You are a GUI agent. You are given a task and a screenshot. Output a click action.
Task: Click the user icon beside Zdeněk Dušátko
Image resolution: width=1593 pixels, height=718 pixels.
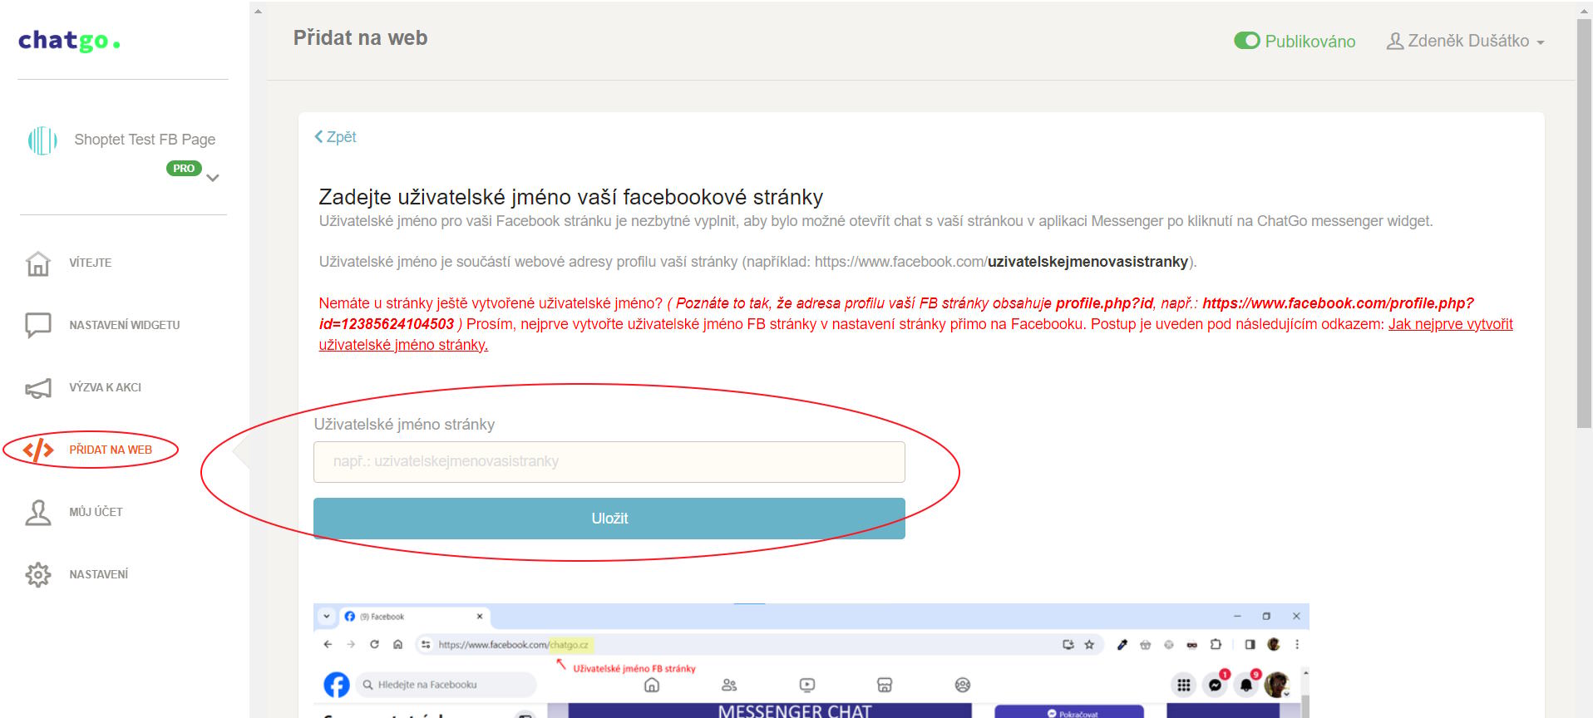click(1395, 41)
